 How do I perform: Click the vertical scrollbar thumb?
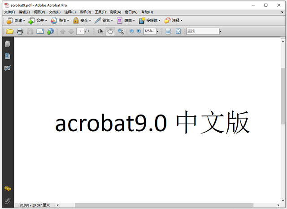[283, 96]
